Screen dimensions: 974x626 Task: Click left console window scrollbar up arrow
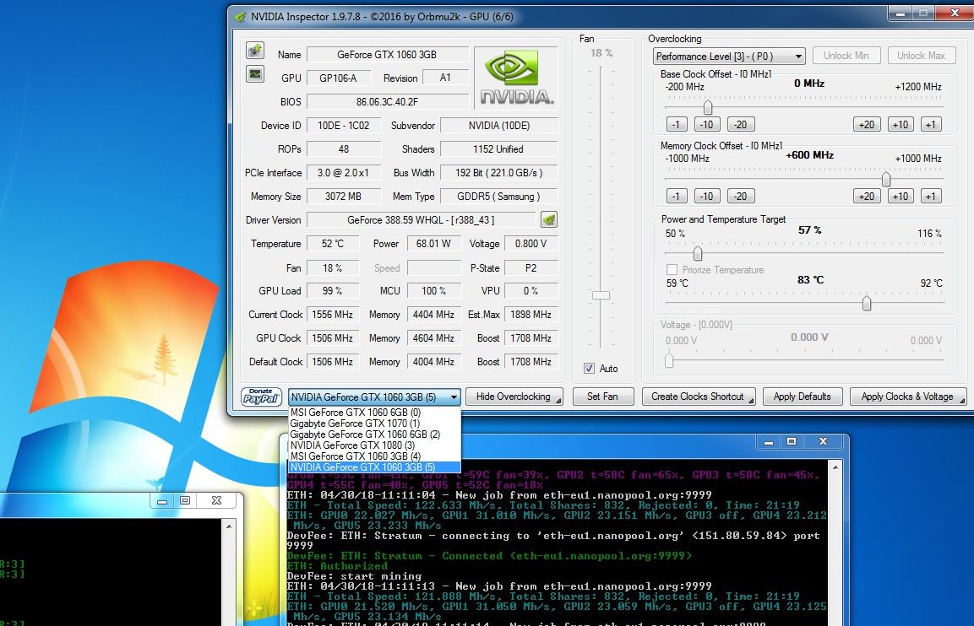coord(229,526)
